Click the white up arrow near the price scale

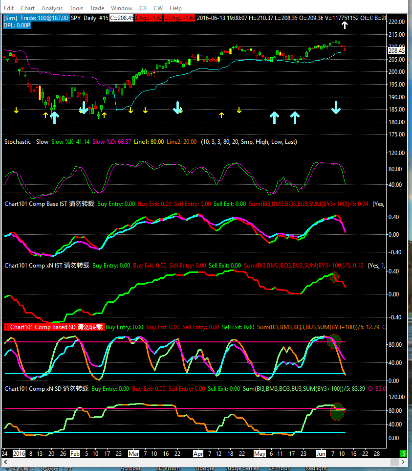(345, 25)
